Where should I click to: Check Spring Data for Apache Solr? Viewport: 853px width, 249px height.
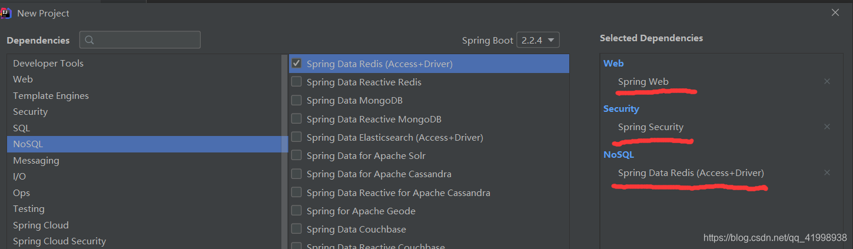click(x=297, y=155)
